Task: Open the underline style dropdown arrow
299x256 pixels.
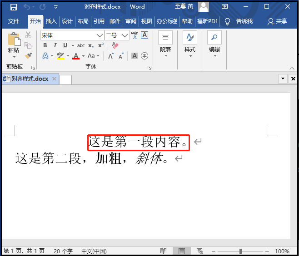Action: point(73,45)
